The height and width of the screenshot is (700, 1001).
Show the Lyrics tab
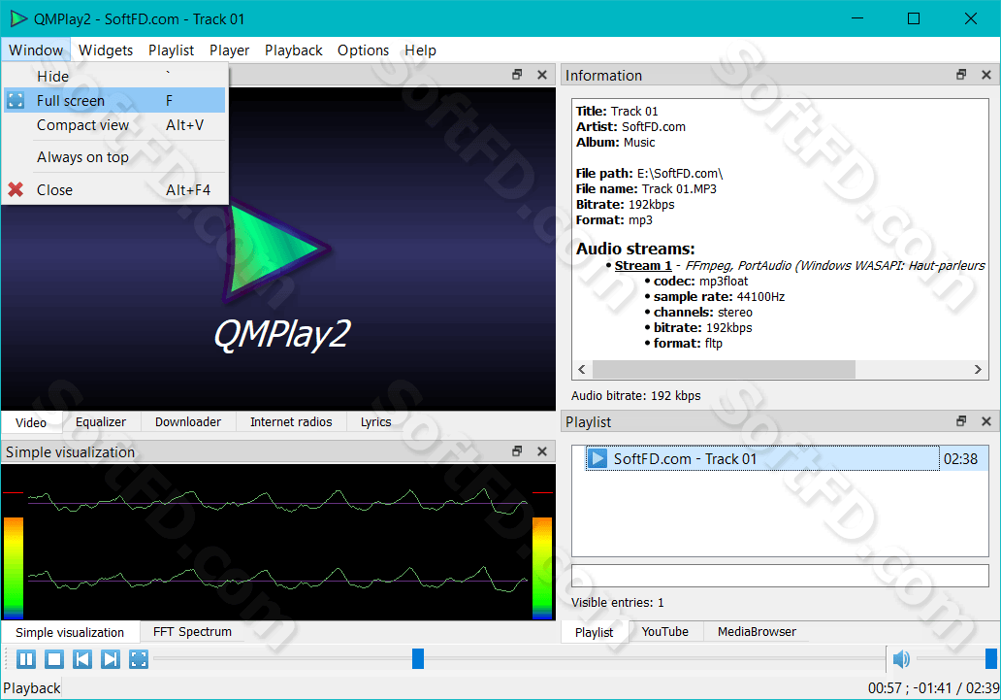pyautogui.click(x=376, y=422)
